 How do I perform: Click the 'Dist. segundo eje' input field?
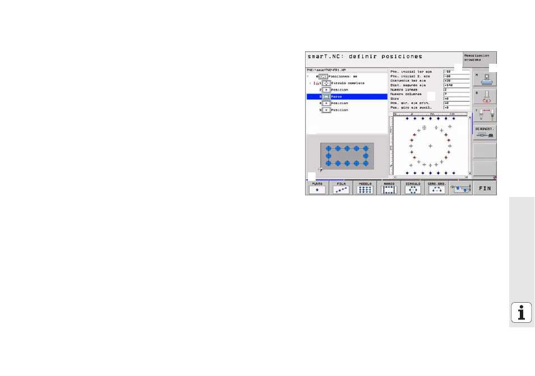456,85
